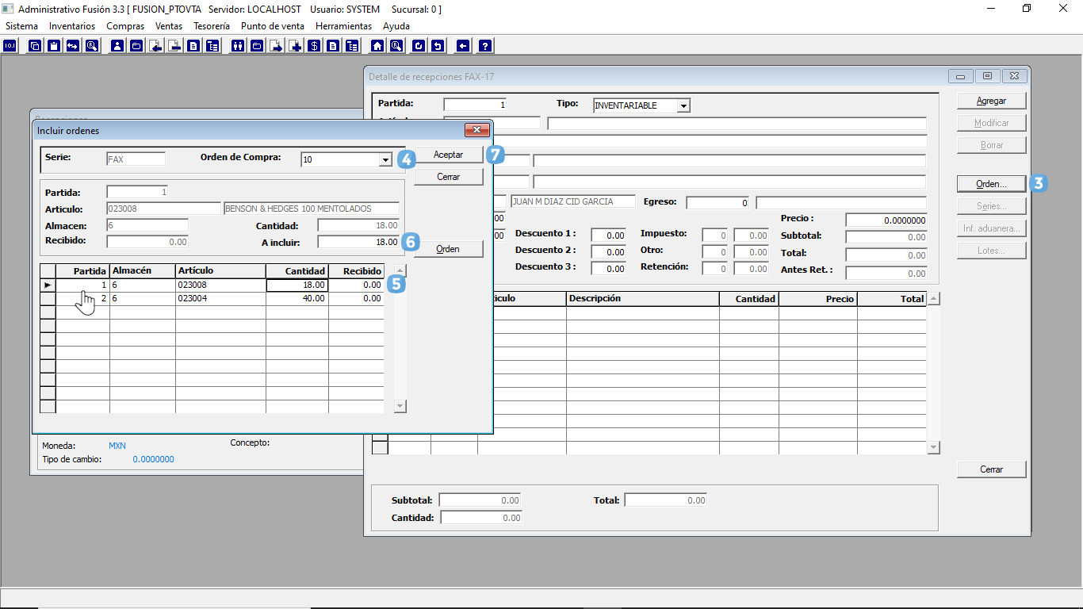Click the double-headed arrow toolbar icon

coord(73,45)
